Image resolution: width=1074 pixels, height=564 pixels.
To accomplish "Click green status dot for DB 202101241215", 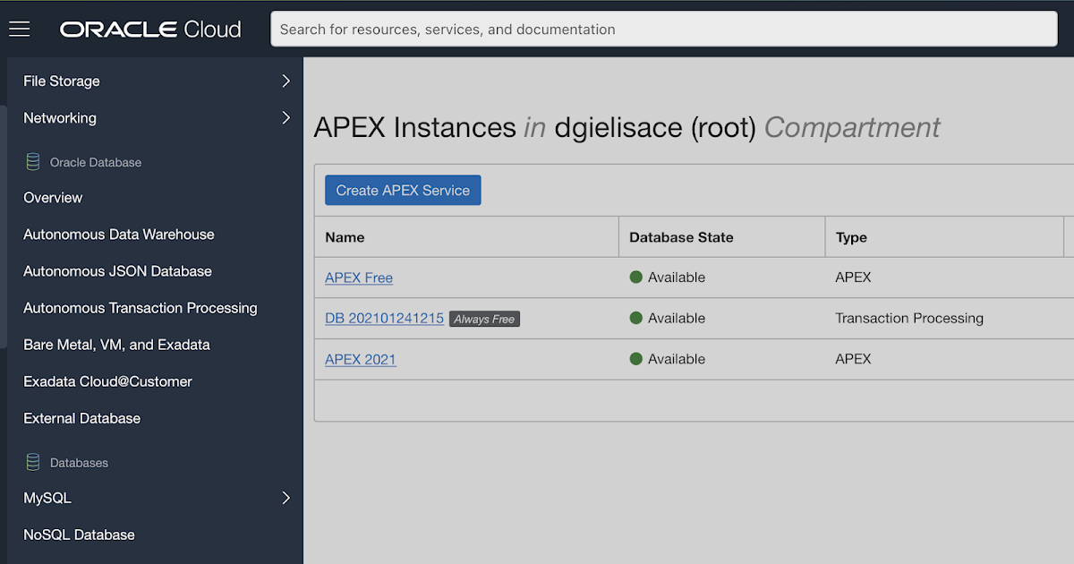I will 636,318.
